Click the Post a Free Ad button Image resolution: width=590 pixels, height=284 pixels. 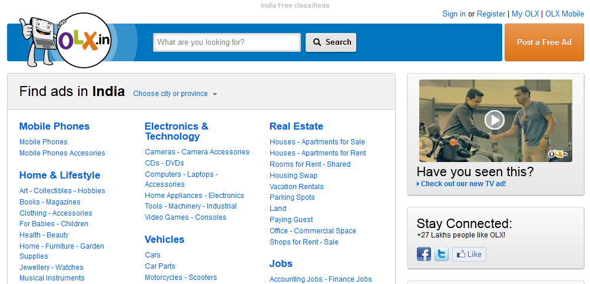click(544, 42)
